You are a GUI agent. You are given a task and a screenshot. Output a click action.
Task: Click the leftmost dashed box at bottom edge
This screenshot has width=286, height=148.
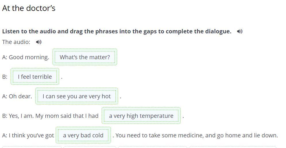tap(32, 147)
